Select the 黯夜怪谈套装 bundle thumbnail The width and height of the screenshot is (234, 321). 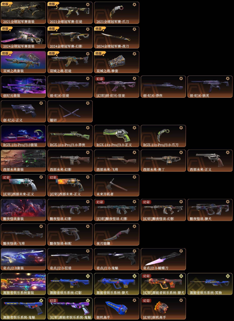(x=23, y=210)
